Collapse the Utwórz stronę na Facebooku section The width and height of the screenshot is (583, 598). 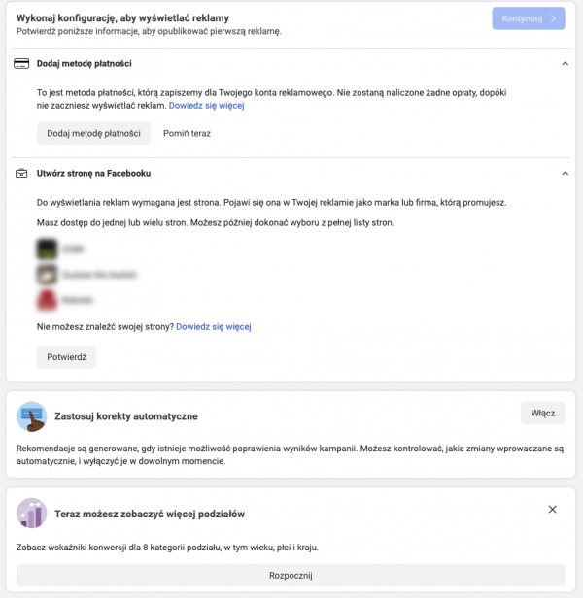[565, 174]
